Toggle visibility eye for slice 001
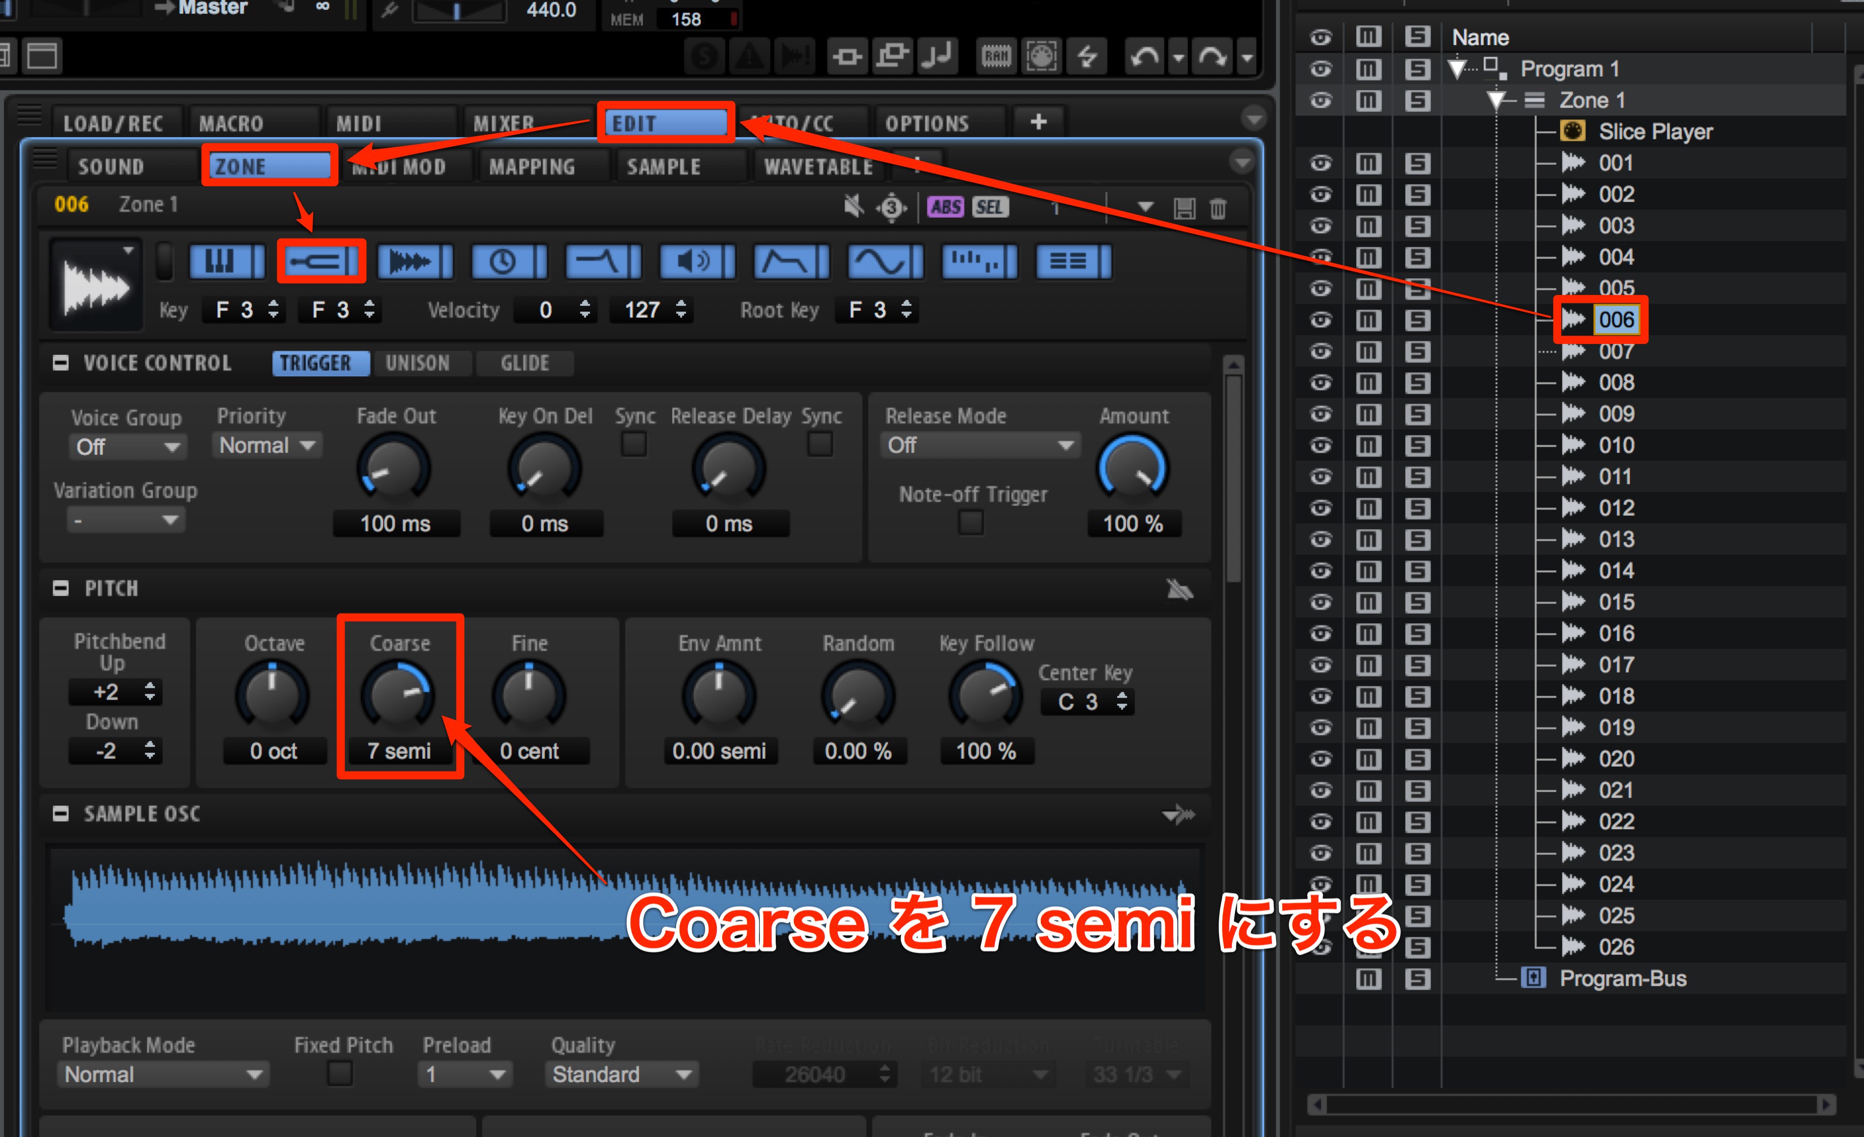Image resolution: width=1864 pixels, height=1137 pixels. point(1321,163)
